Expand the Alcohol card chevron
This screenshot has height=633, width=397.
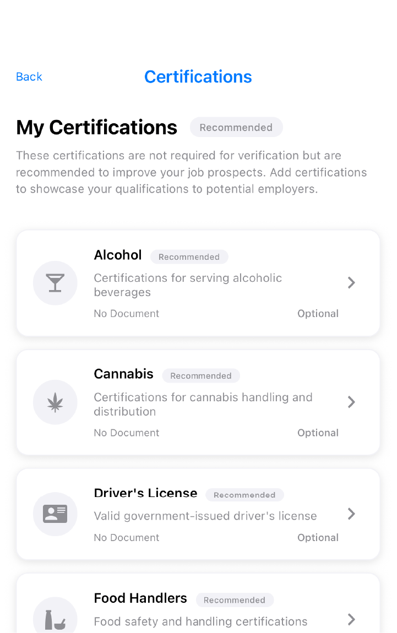pos(351,283)
